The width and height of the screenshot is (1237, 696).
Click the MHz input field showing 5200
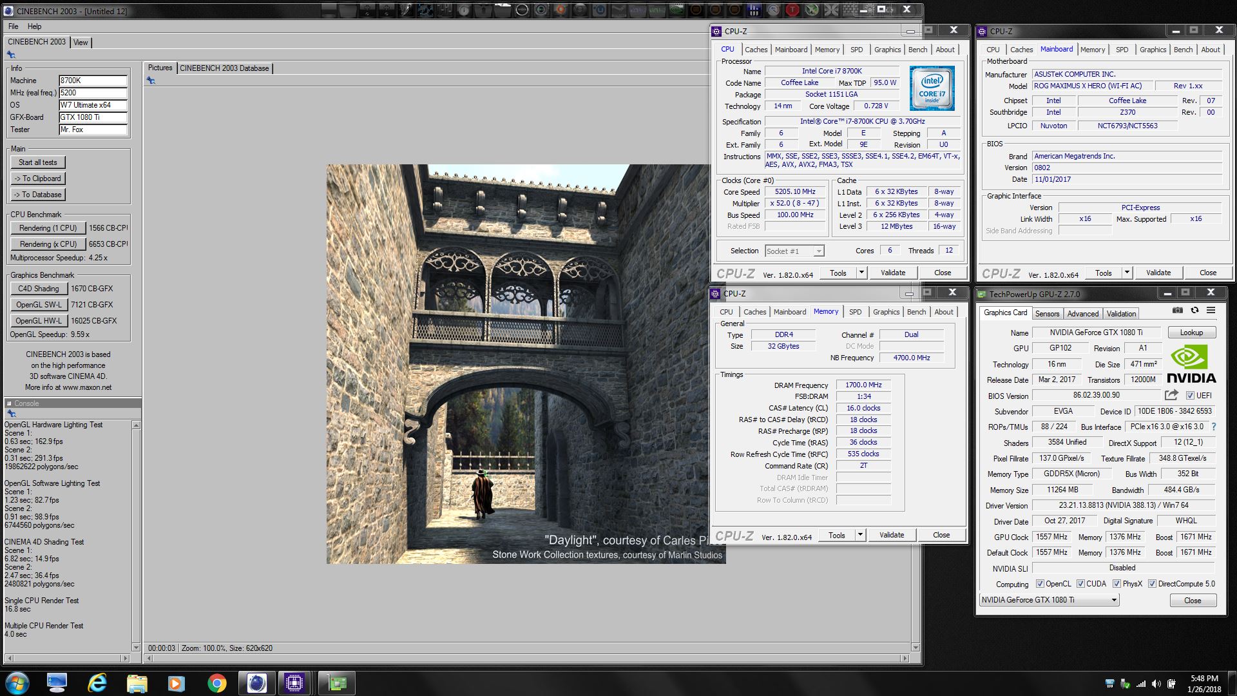(93, 93)
